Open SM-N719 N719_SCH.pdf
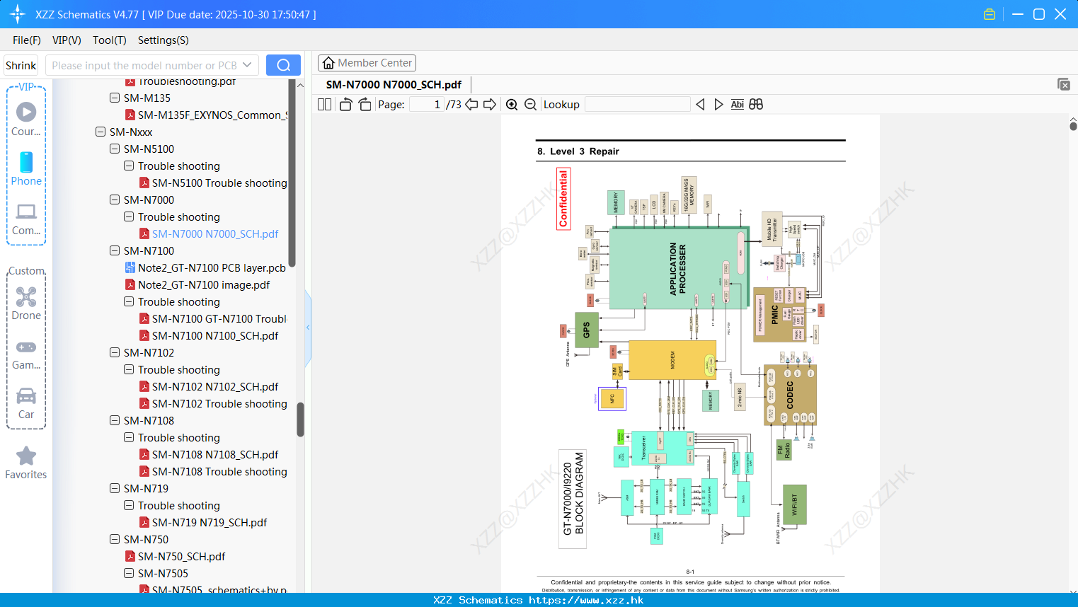Screen dimensions: 1078x607 pos(210,522)
